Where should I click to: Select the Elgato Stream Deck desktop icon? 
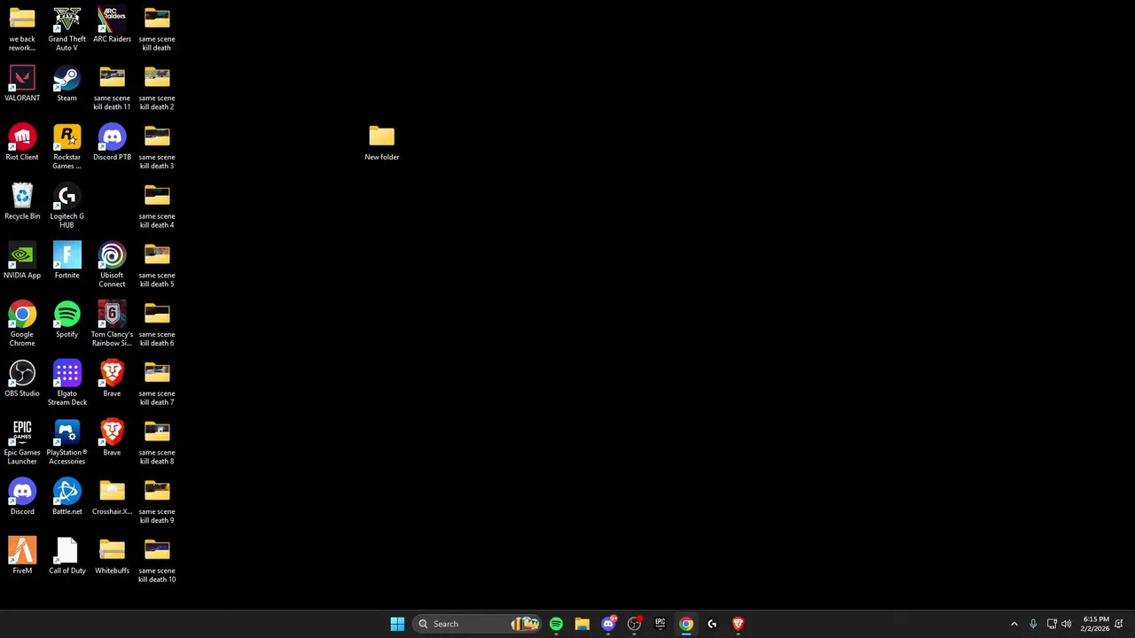pyautogui.click(x=67, y=384)
